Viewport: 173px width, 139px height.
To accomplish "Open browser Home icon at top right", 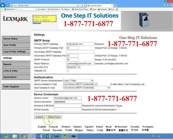I will click(164, 5).
